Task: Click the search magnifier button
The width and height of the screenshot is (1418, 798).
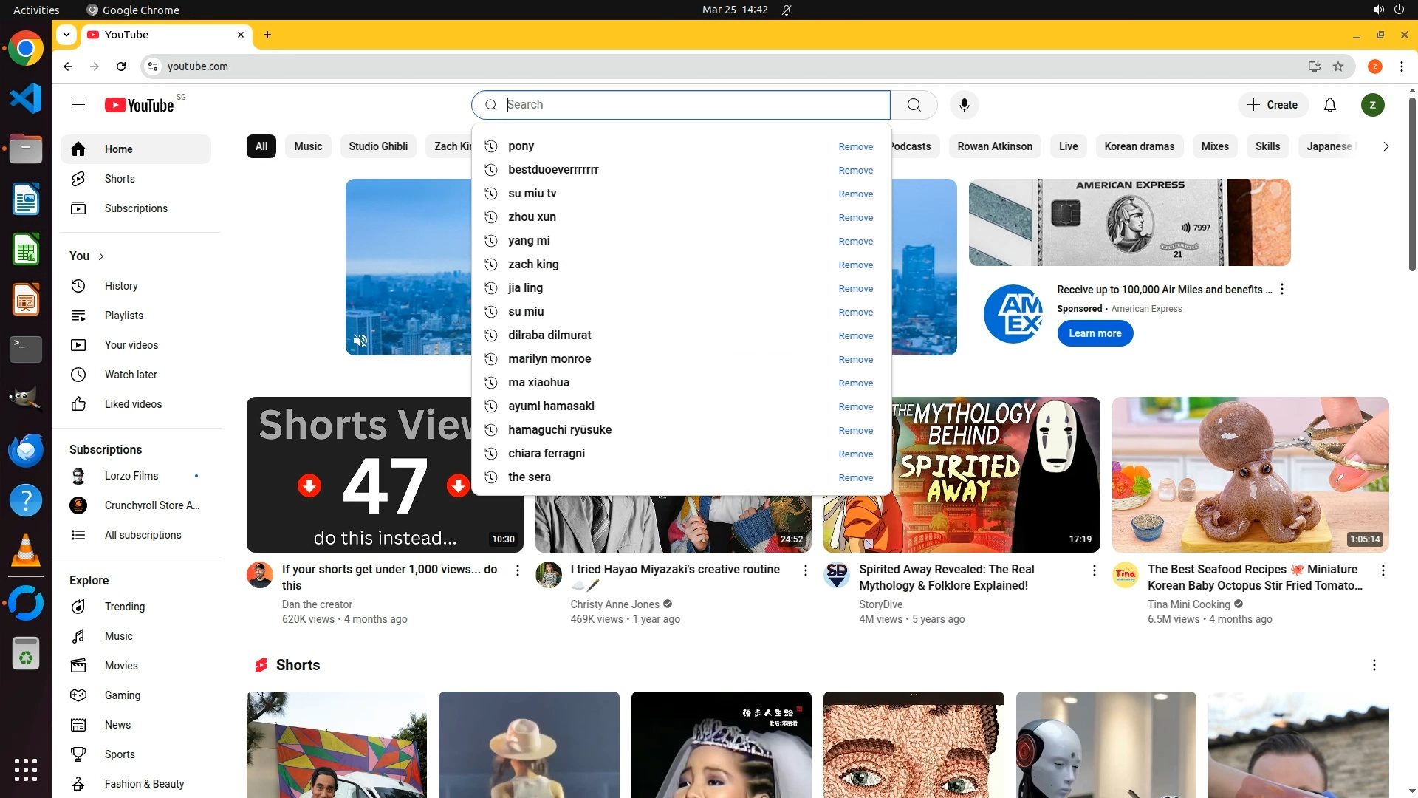Action: coord(914,105)
